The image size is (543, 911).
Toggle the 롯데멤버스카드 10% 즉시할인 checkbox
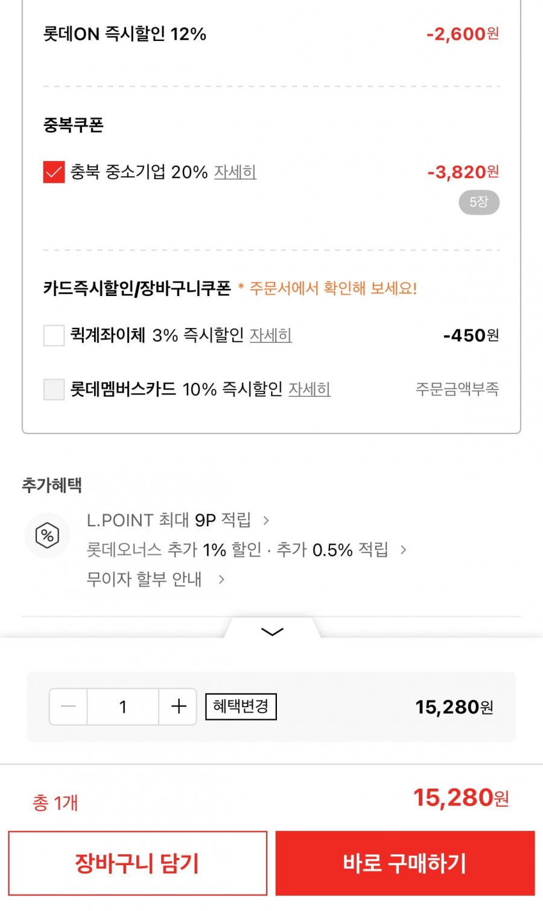[54, 389]
